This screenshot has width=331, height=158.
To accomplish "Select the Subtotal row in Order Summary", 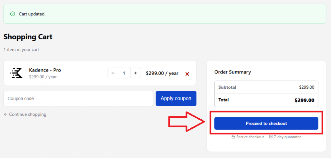I will pos(266,87).
